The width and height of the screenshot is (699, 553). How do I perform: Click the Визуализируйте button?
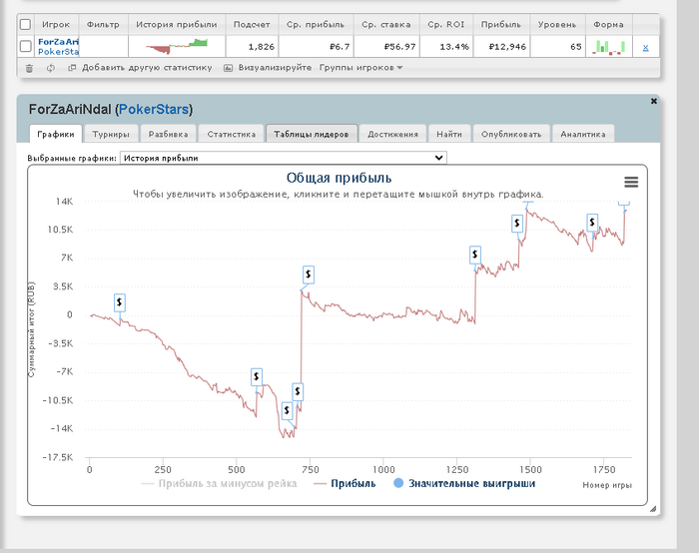tap(275, 68)
